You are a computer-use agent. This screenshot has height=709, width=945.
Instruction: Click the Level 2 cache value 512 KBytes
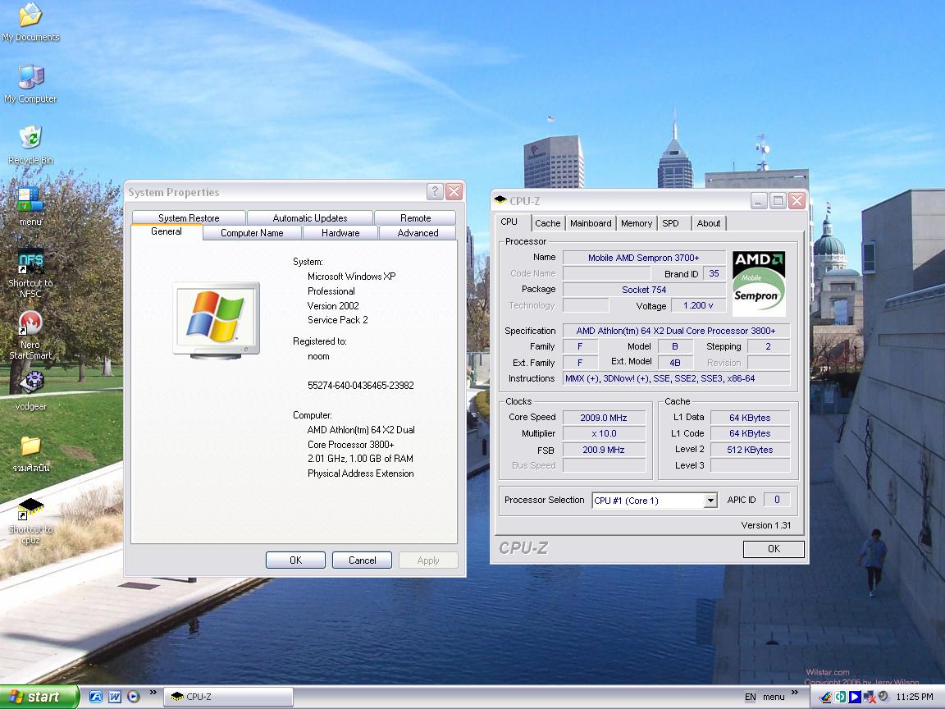coord(750,450)
